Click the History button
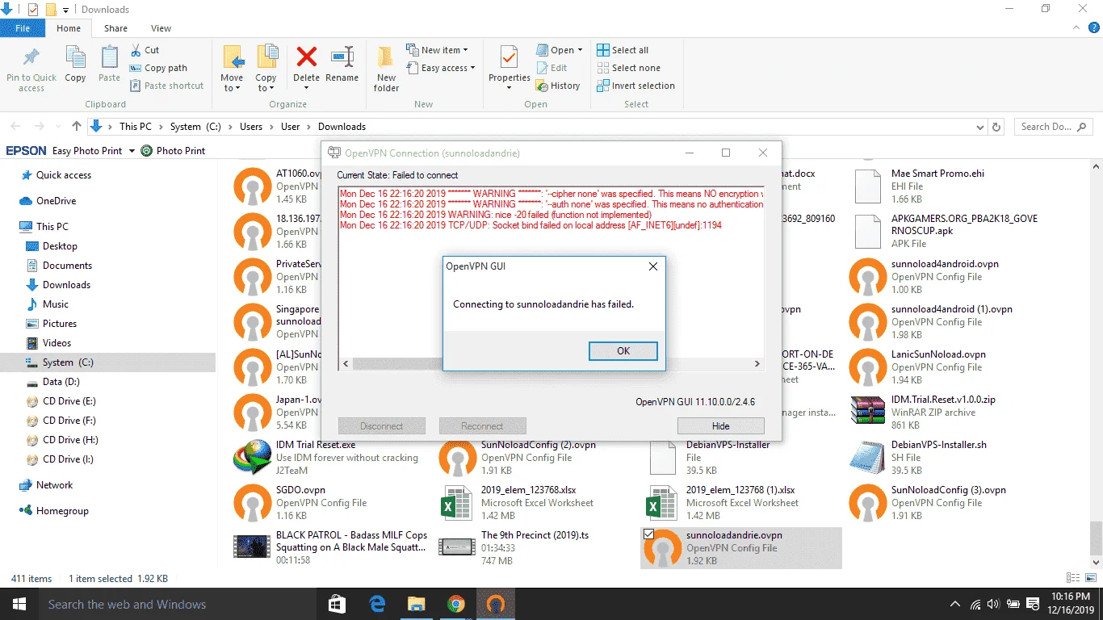Viewport: 1103px width, 620px height. pos(558,86)
